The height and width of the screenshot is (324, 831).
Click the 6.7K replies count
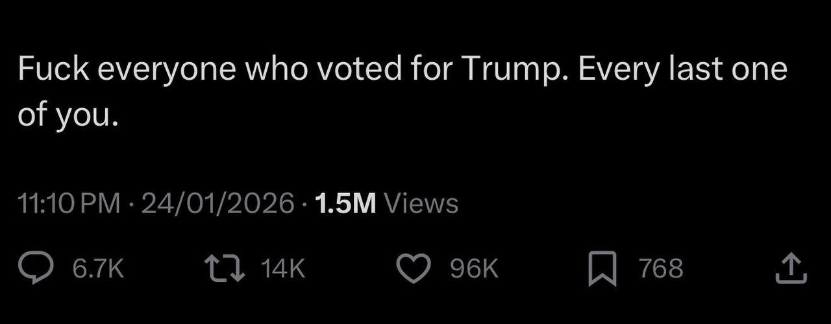click(97, 269)
